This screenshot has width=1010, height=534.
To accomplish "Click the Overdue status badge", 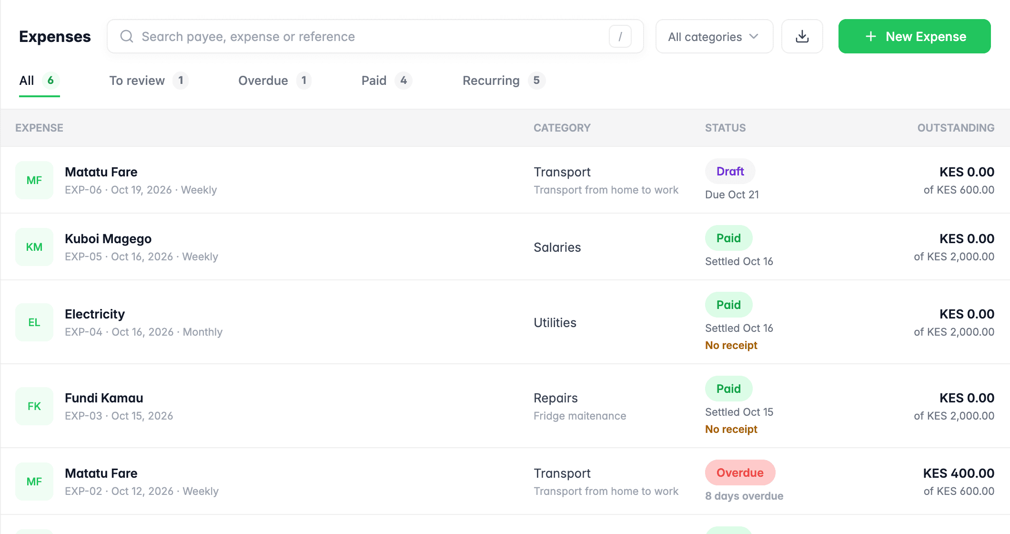I will 740,472.
